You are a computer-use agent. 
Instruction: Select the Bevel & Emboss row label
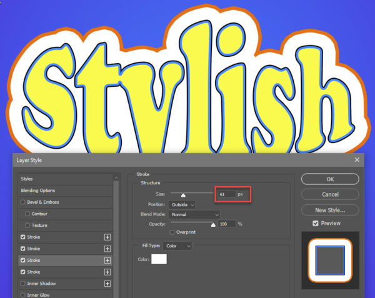pos(43,202)
